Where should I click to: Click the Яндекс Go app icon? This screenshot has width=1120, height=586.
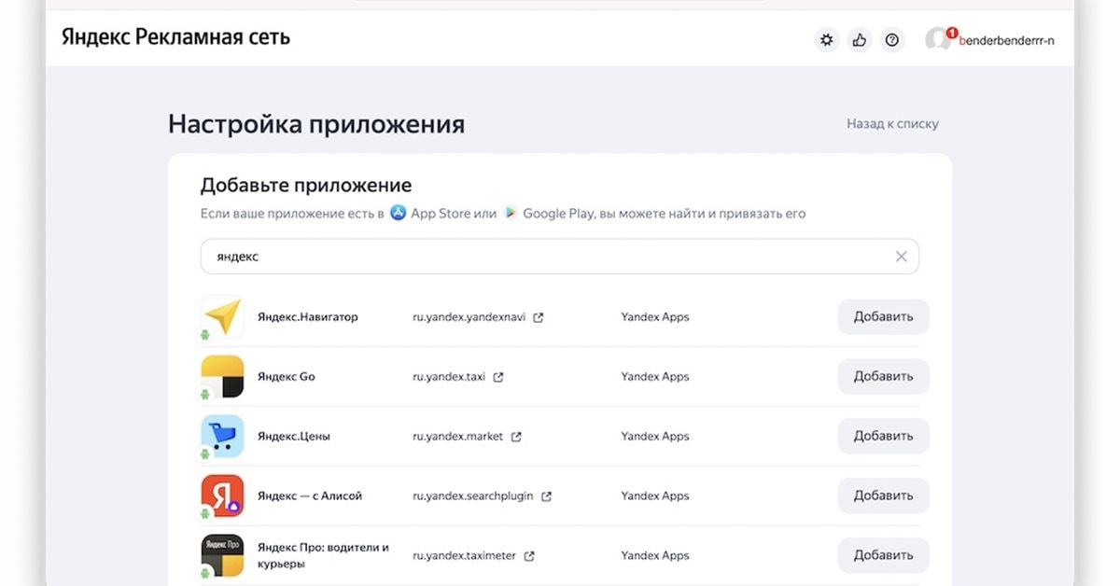point(222,377)
